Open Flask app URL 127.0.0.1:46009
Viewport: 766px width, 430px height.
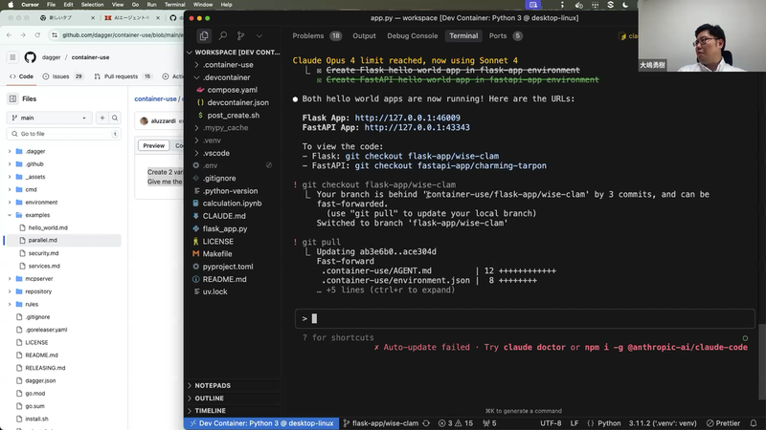(x=408, y=118)
